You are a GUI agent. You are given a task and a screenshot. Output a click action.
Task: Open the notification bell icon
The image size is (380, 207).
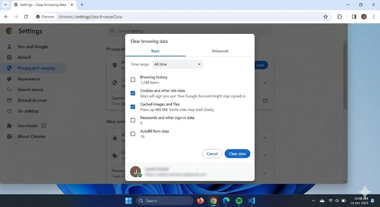point(373,201)
